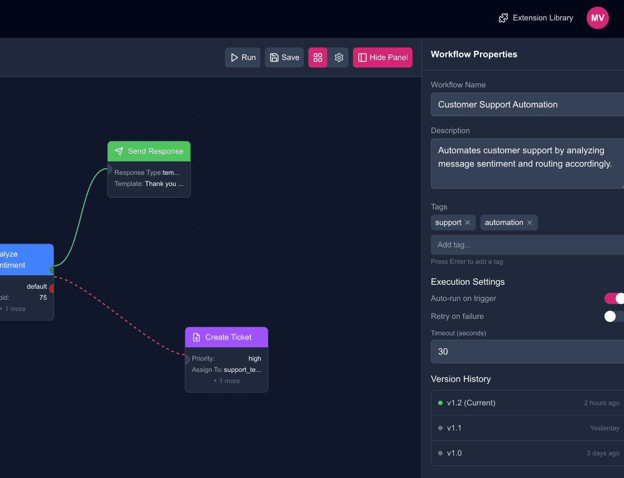The height and width of the screenshot is (478, 624).
Task: Expand '+ 1 more' on Create Ticket node
Action: tap(226, 380)
